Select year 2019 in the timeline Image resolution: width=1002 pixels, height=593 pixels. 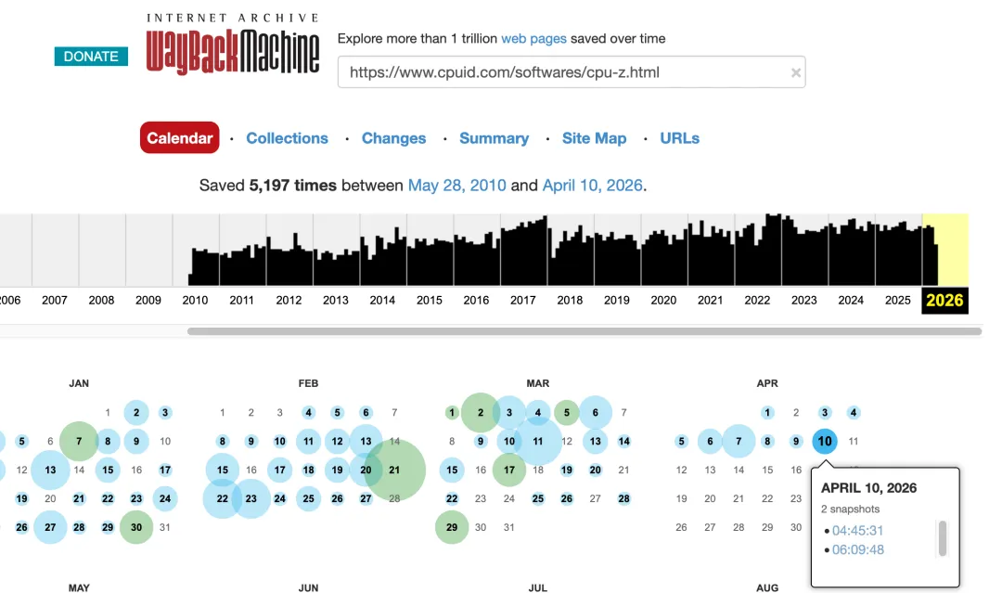[x=617, y=301]
